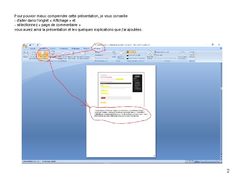Click the ribbon help icon
Viewport: 244px width, 183px height.
[x=221, y=48]
